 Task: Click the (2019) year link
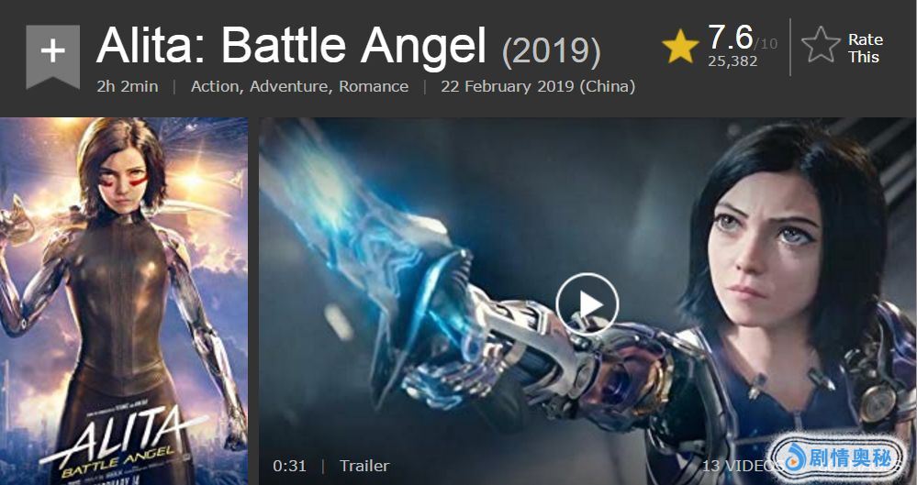coord(551,52)
